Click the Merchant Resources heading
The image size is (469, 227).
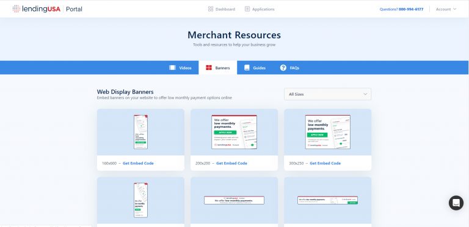pos(234,35)
